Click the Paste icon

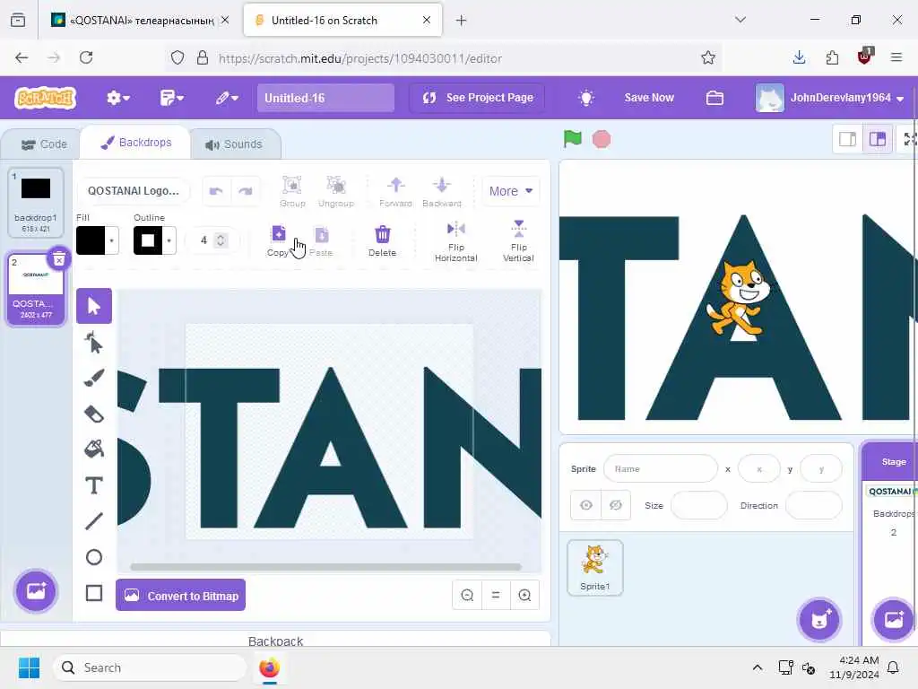(322, 234)
